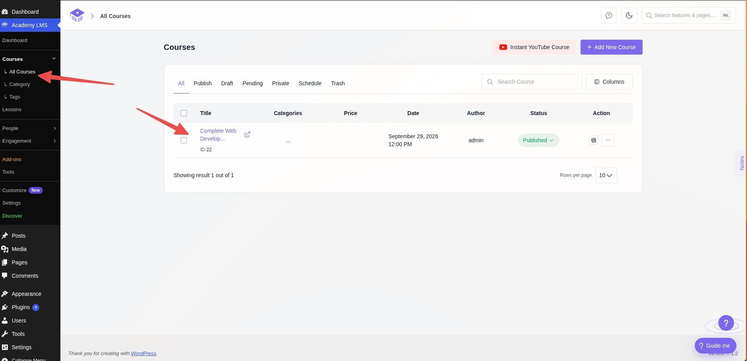747x361 pixels.
Task: Expand the People submenu
Action: click(x=30, y=128)
